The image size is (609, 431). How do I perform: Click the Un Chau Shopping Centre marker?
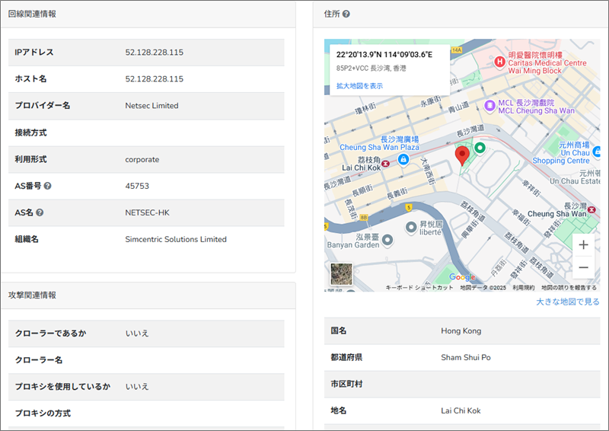597,152
